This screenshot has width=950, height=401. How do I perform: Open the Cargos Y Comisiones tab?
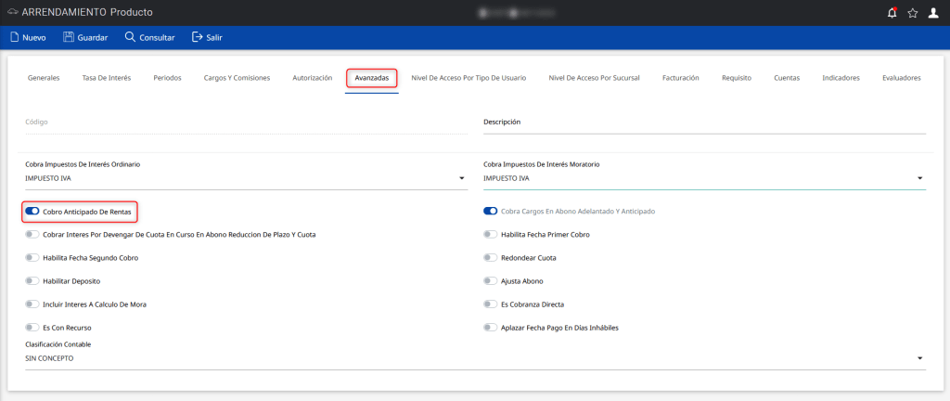tap(237, 78)
